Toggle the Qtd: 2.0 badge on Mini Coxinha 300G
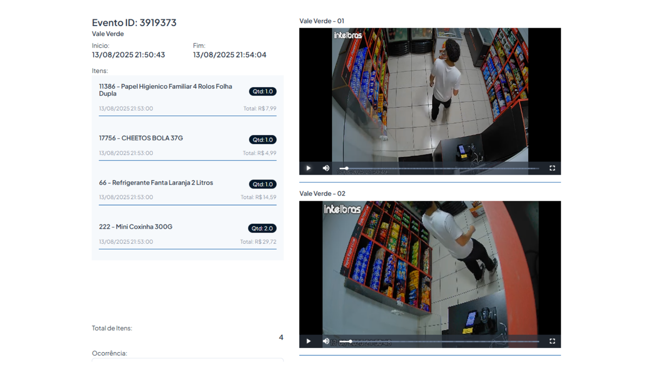 point(262,228)
